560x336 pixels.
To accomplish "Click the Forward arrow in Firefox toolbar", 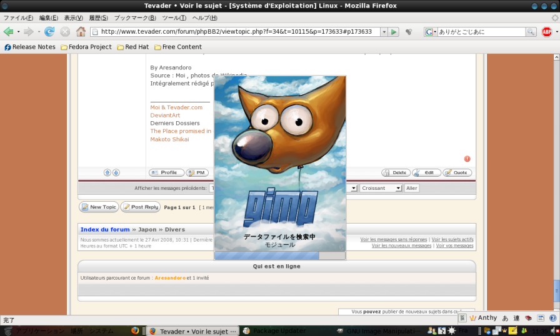I will click(x=29, y=32).
